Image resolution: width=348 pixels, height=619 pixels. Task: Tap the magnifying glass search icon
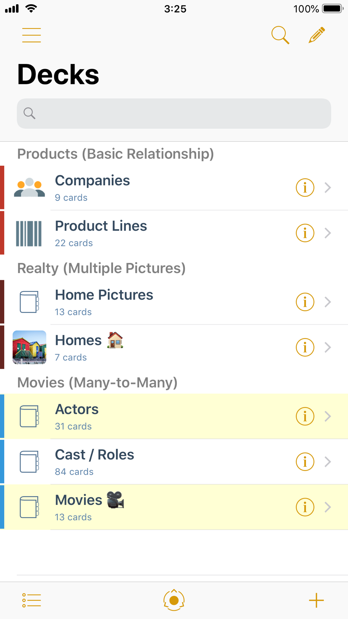[280, 35]
